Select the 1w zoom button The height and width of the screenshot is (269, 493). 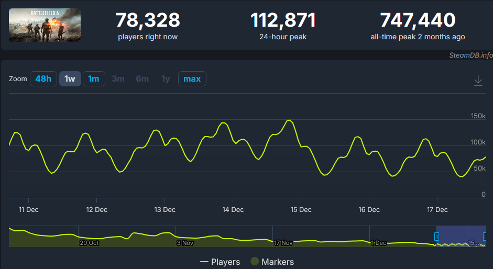tap(70, 79)
